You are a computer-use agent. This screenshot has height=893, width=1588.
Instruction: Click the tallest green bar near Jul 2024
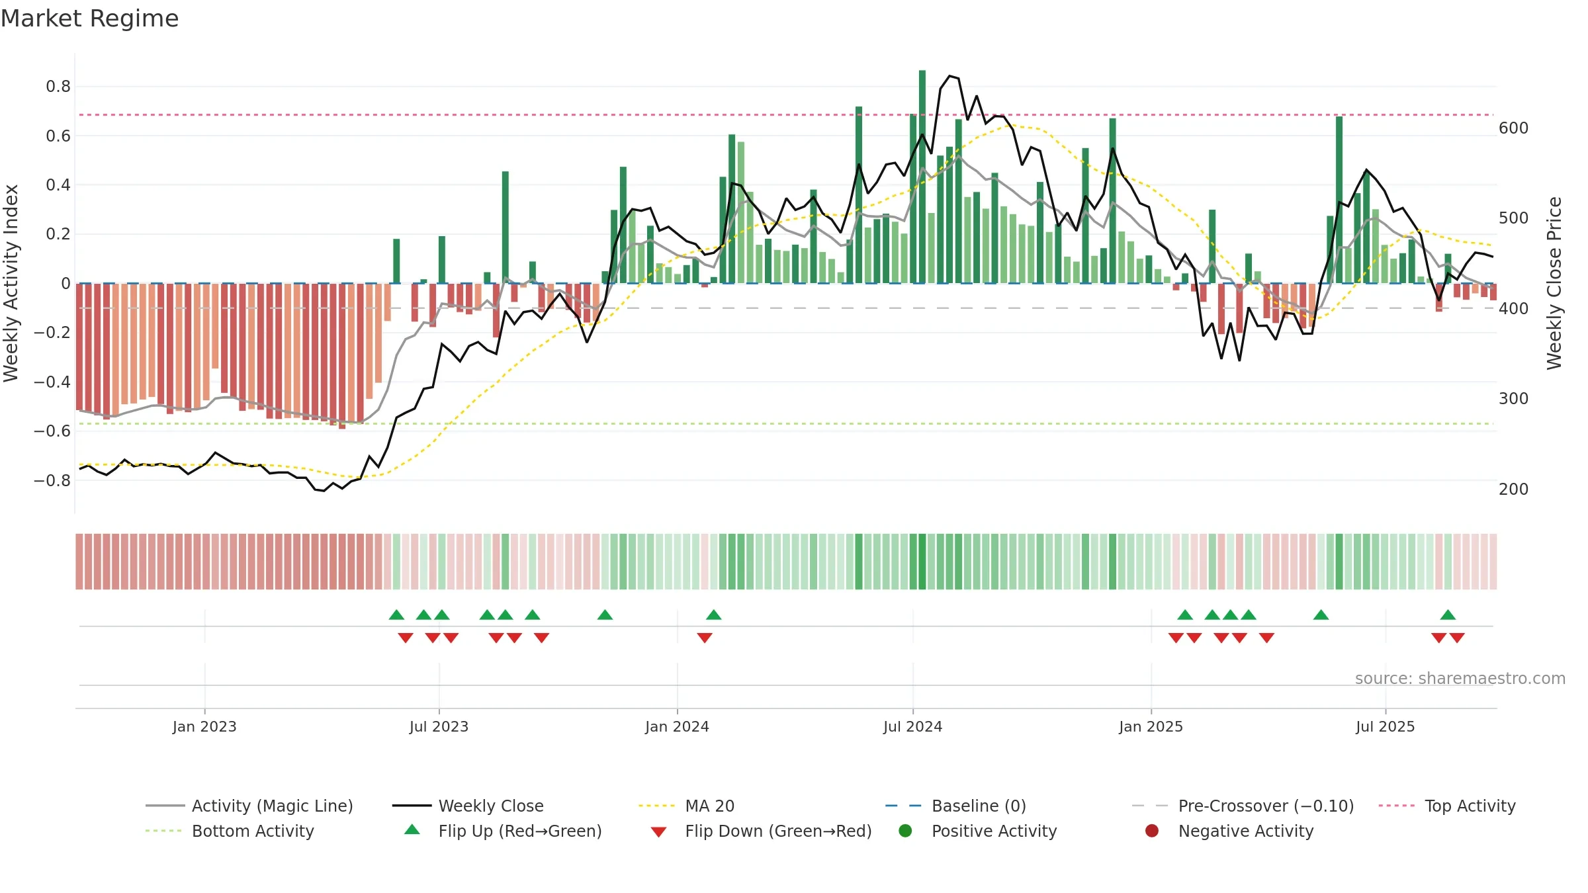(x=922, y=177)
